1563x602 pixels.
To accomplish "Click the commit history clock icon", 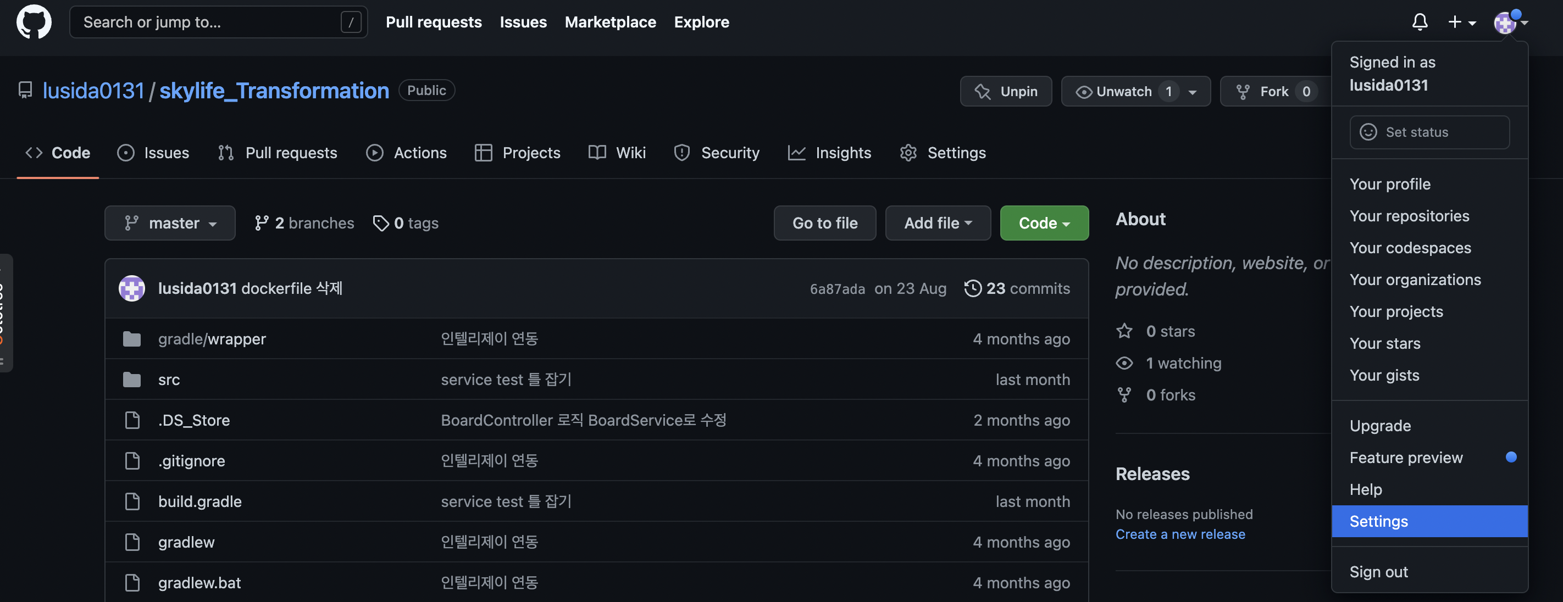I will point(973,288).
